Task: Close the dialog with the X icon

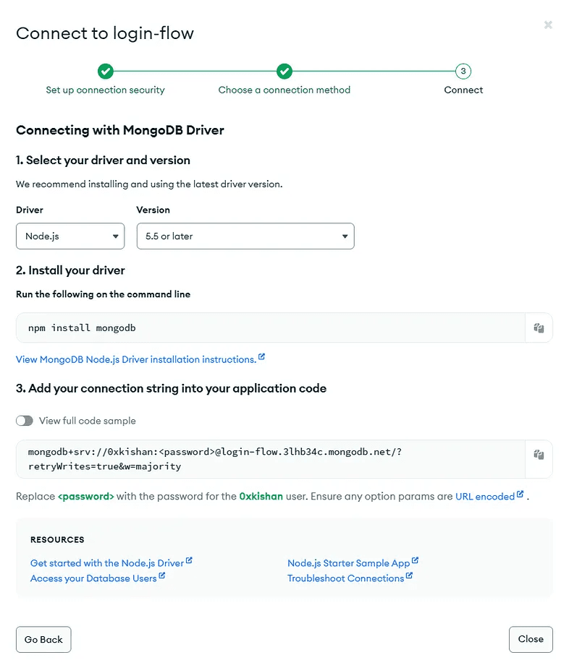Action: pyautogui.click(x=548, y=25)
